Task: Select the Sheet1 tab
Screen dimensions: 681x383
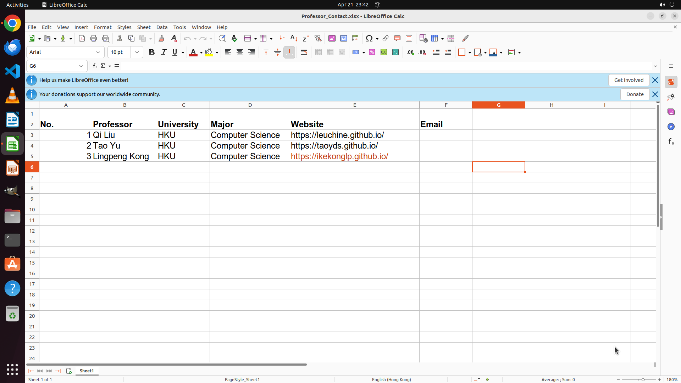Action: 87,371
